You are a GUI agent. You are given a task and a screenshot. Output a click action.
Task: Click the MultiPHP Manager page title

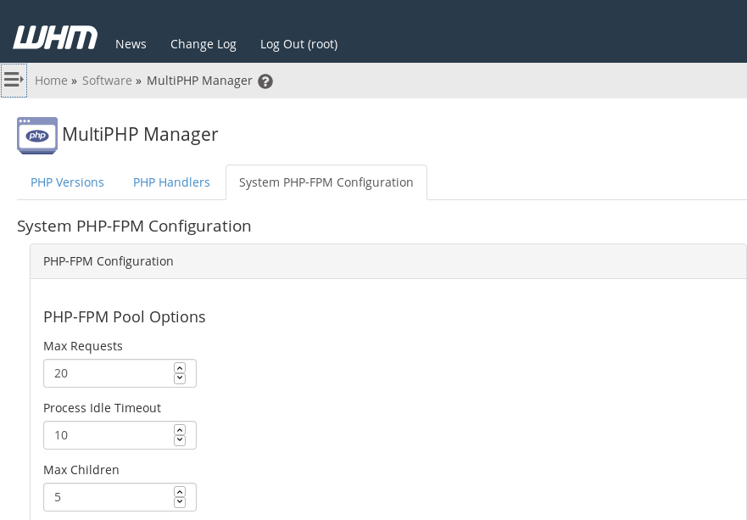point(140,134)
